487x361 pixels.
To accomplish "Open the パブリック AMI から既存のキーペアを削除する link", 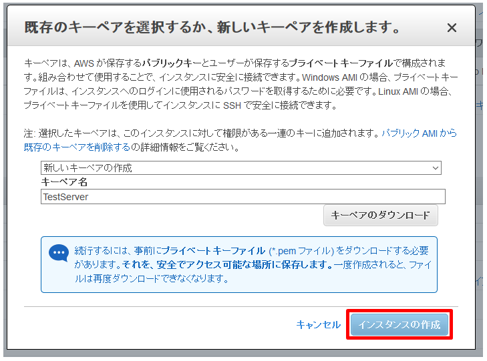I will tap(419, 133).
